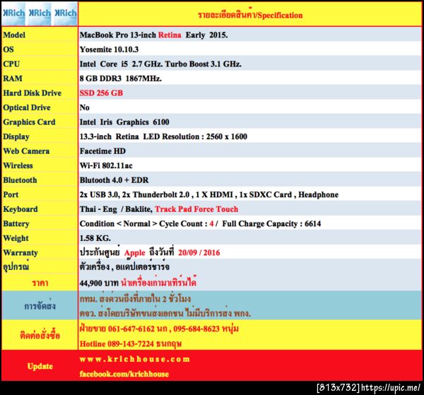Select the "Update" label in the red footer
Image resolution: width=424 pixels, height=395 pixels.
click(x=40, y=366)
